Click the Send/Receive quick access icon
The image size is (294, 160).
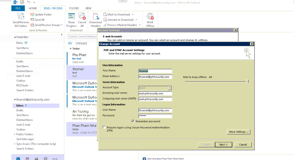tap(22, 2)
